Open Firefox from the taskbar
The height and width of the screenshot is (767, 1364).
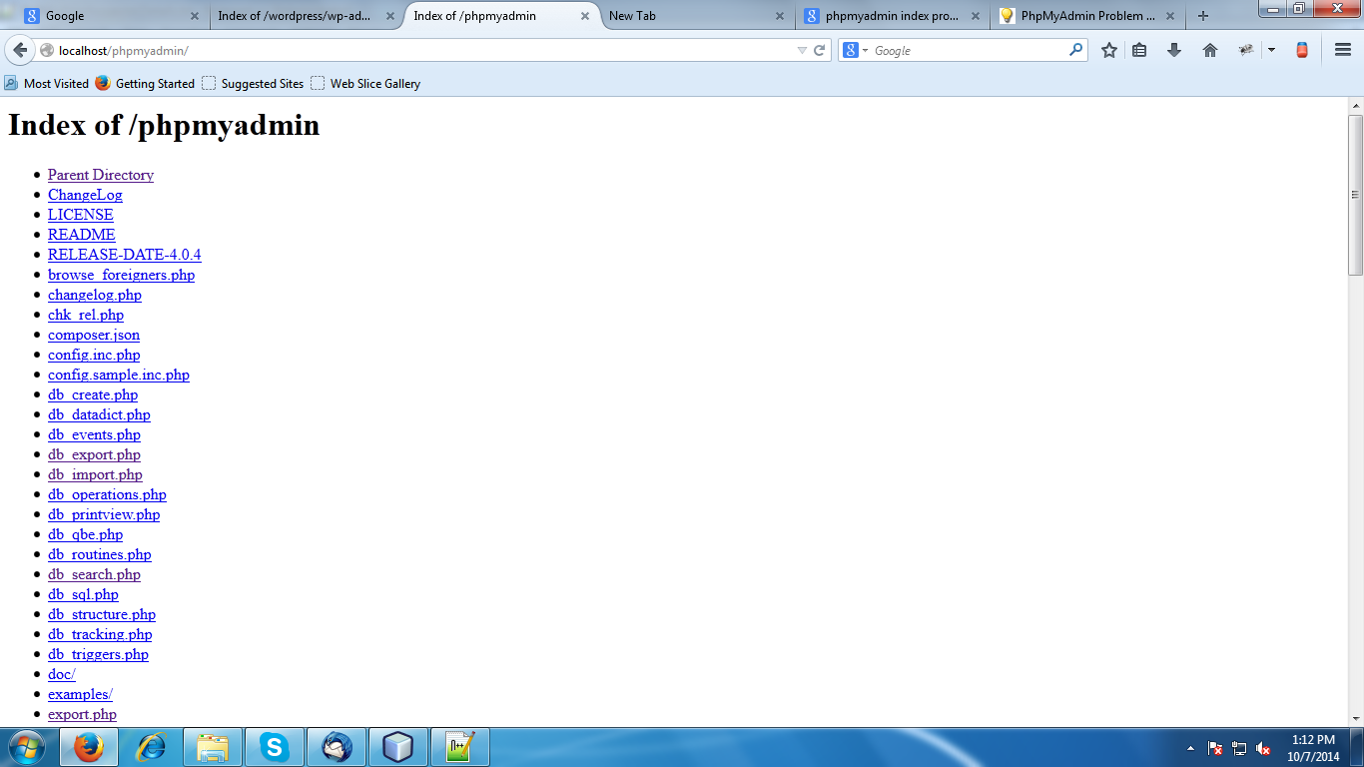[x=89, y=747]
